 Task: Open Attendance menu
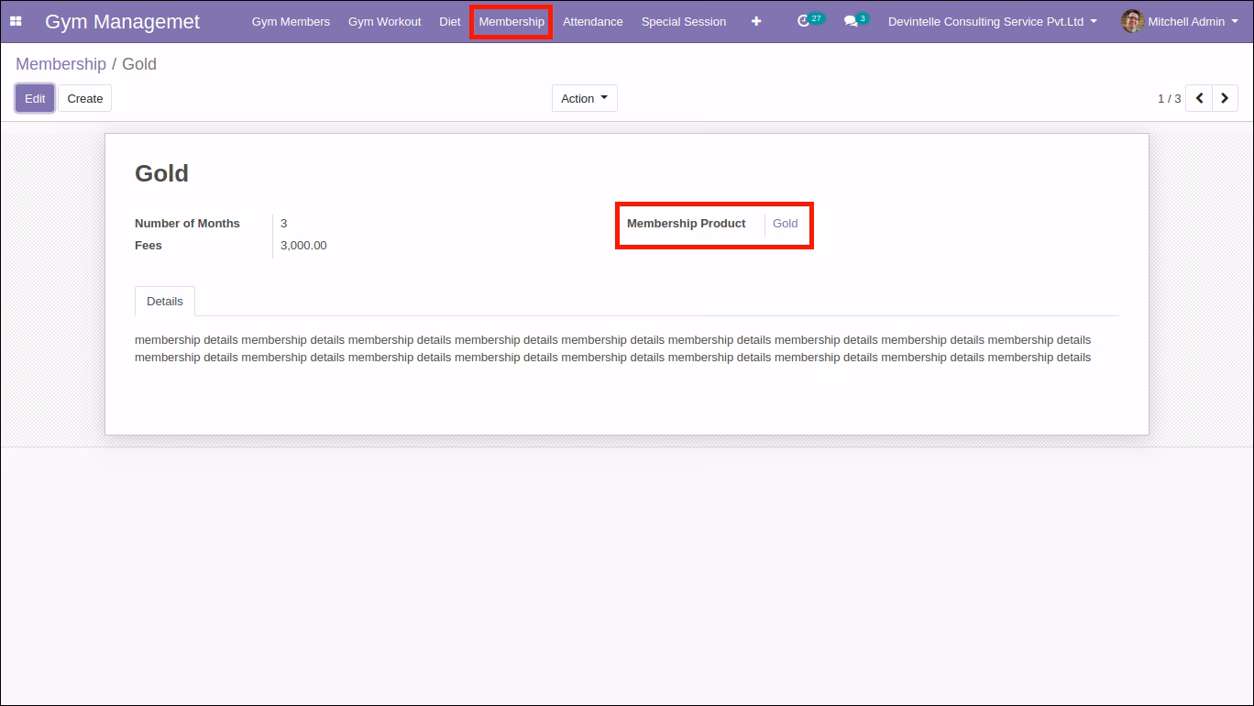pyautogui.click(x=593, y=21)
